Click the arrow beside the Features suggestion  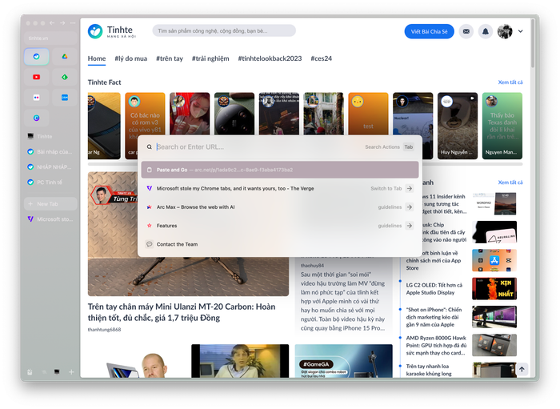[410, 226]
